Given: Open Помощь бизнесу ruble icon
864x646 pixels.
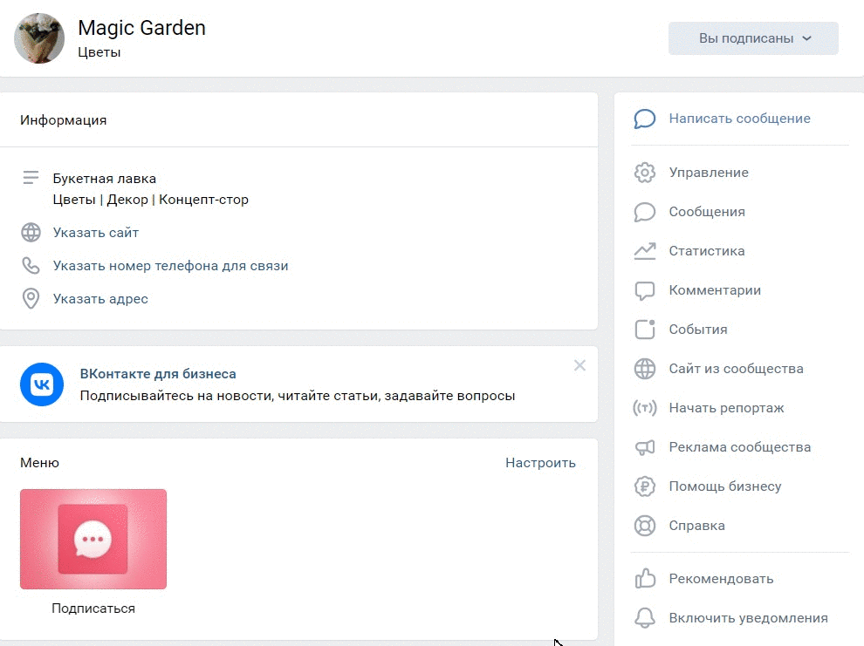Looking at the screenshot, I should (645, 486).
